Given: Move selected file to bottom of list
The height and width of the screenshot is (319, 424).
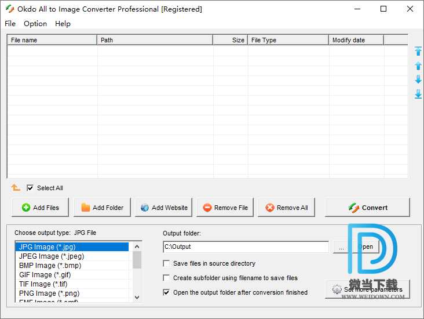Looking at the screenshot, I should click(418, 94).
